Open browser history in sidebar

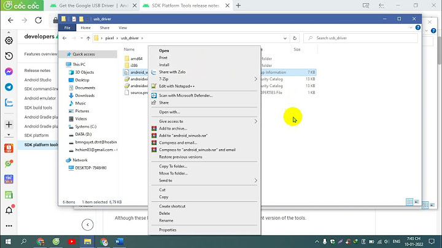point(9,56)
